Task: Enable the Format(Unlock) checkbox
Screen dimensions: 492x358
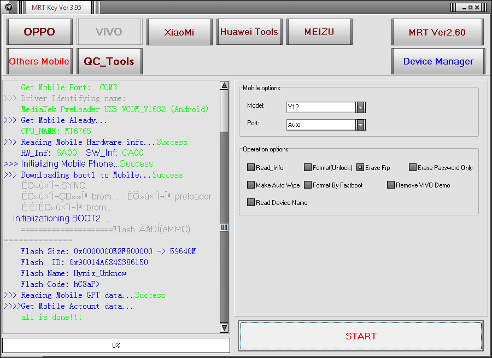Action: tap(307, 167)
